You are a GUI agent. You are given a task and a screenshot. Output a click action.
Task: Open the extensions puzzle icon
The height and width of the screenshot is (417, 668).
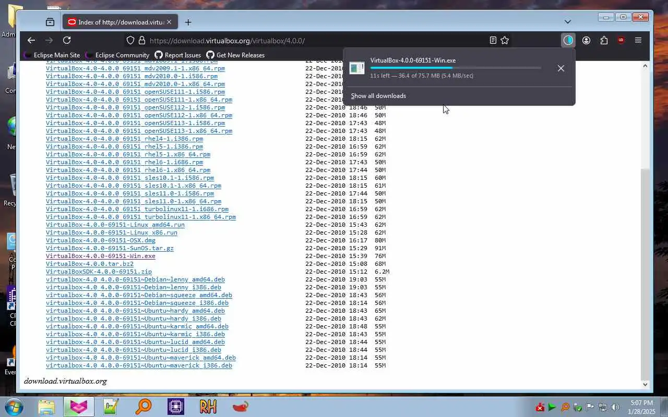(x=604, y=40)
